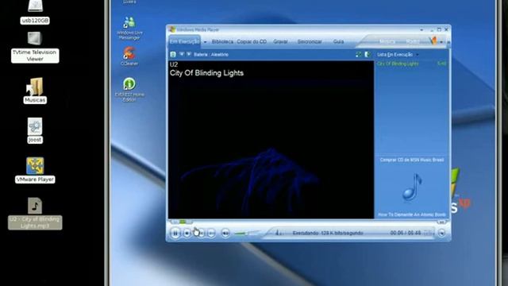This screenshot has width=508, height=286.
Task: Click the equalizer bars status icon
Action: coord(279,233)
